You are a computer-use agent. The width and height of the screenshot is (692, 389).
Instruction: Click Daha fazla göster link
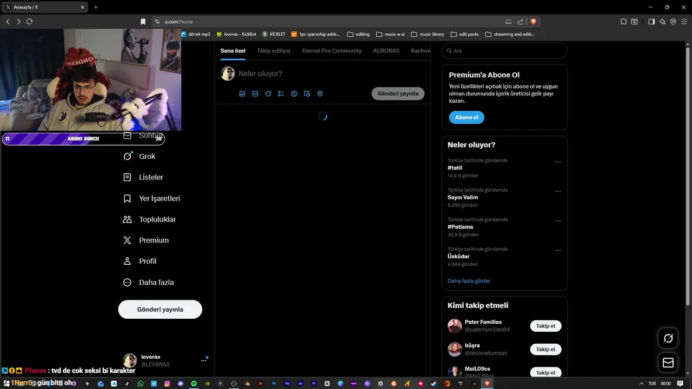coord(469,281)
